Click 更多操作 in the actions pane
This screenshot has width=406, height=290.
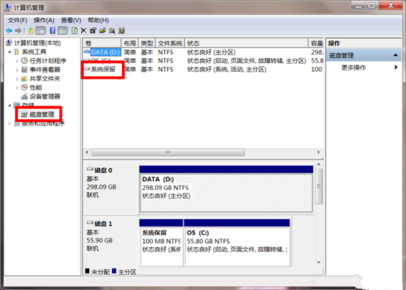(x=353, y=67)
